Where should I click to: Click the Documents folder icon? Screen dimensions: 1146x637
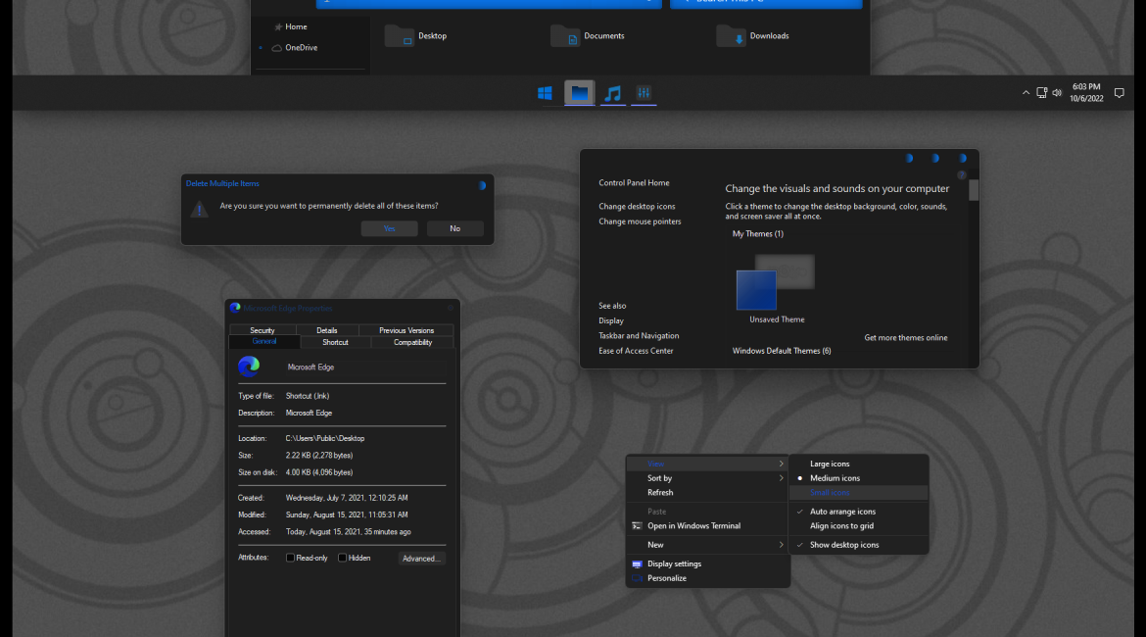point(565,36)
